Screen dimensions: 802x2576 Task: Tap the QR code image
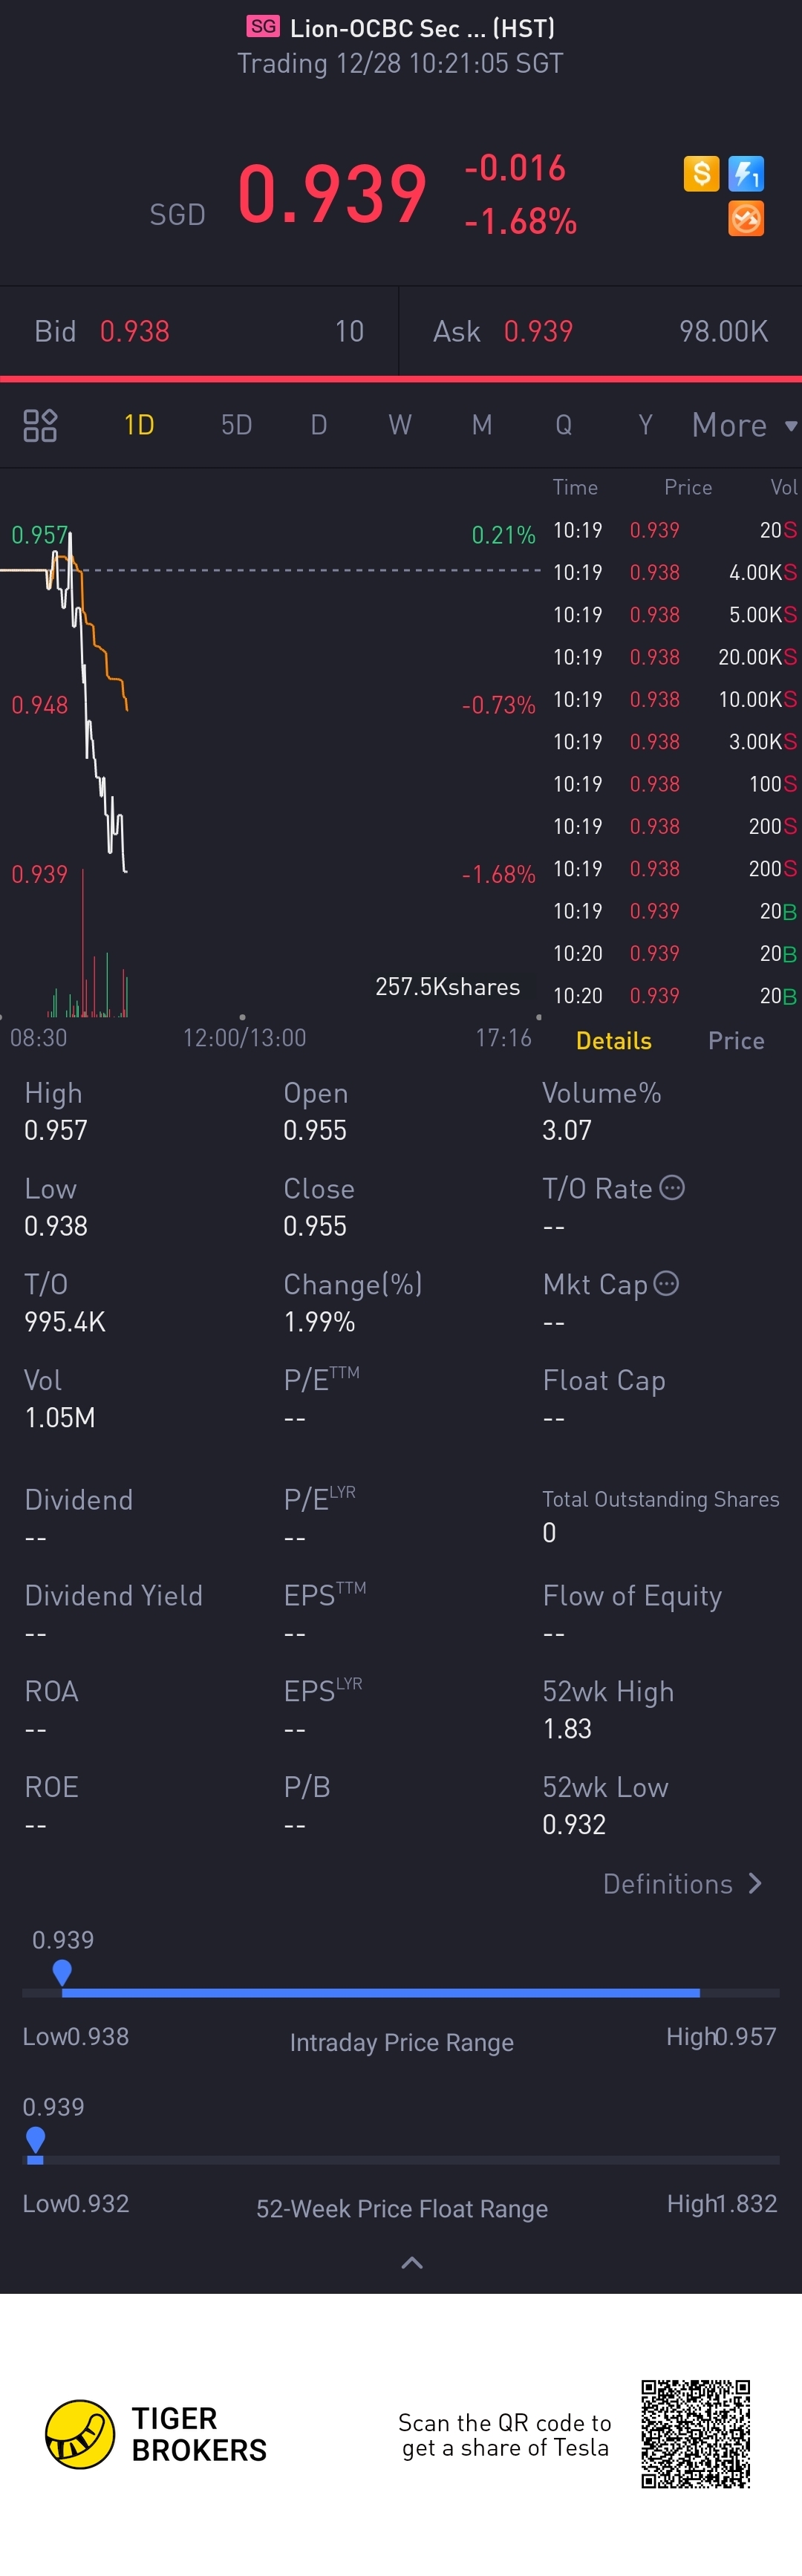click(696, 2434)
